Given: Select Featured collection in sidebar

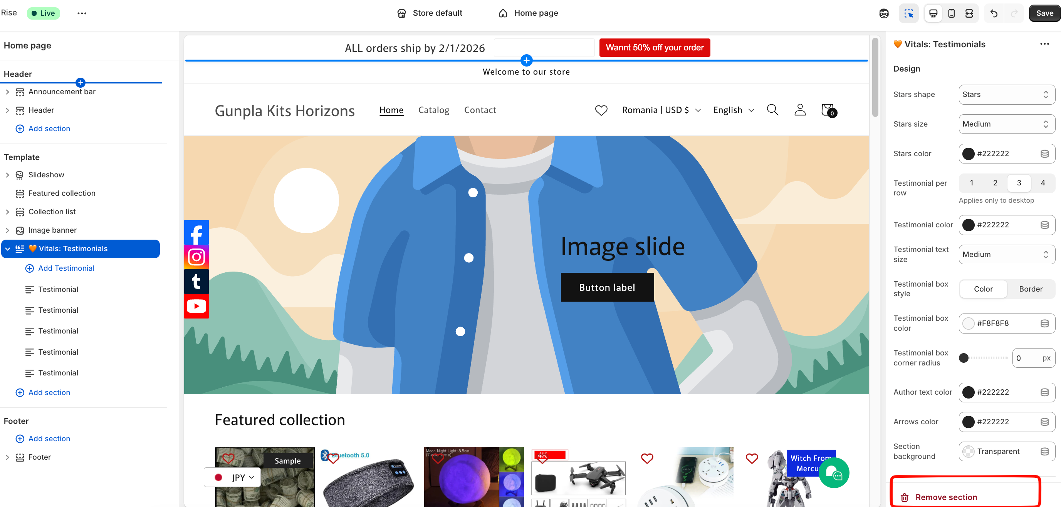Looking at the screenshot, I should click(61, 193).
